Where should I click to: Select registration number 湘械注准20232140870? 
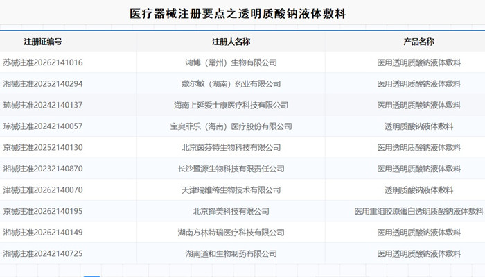tap(43, 169)
